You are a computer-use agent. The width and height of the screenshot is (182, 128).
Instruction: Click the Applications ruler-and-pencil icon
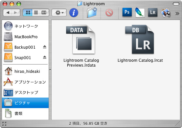coord(8,82)
